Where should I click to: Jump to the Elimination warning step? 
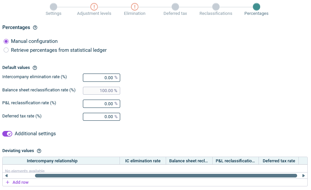[x=135, y=7]
